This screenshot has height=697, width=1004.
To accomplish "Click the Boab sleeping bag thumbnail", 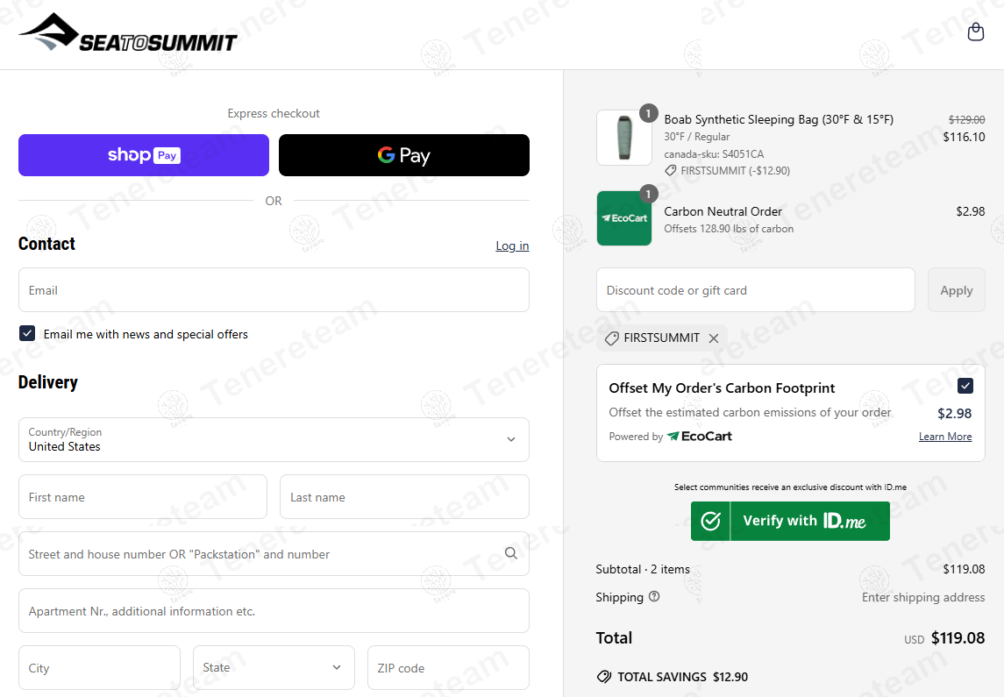I will [x=623, y=138].
